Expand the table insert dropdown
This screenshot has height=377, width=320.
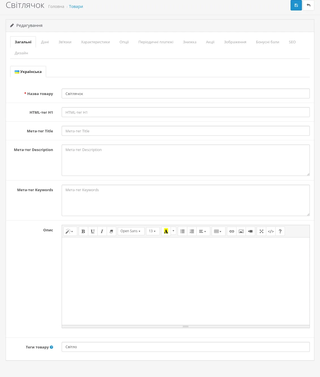[x=218, y=231]
